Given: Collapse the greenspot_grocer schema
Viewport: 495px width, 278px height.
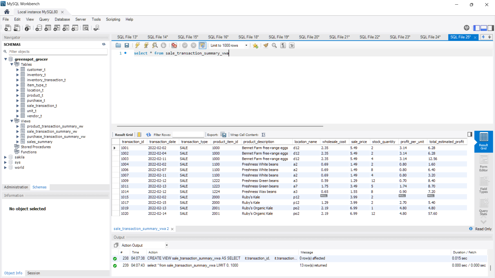Looking at the screenshot, I should [x=5, y=59].
